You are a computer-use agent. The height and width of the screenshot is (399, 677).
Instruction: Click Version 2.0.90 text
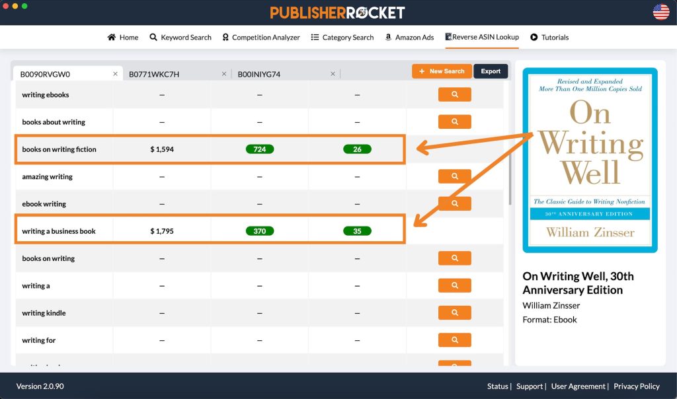tap(40, 386)
